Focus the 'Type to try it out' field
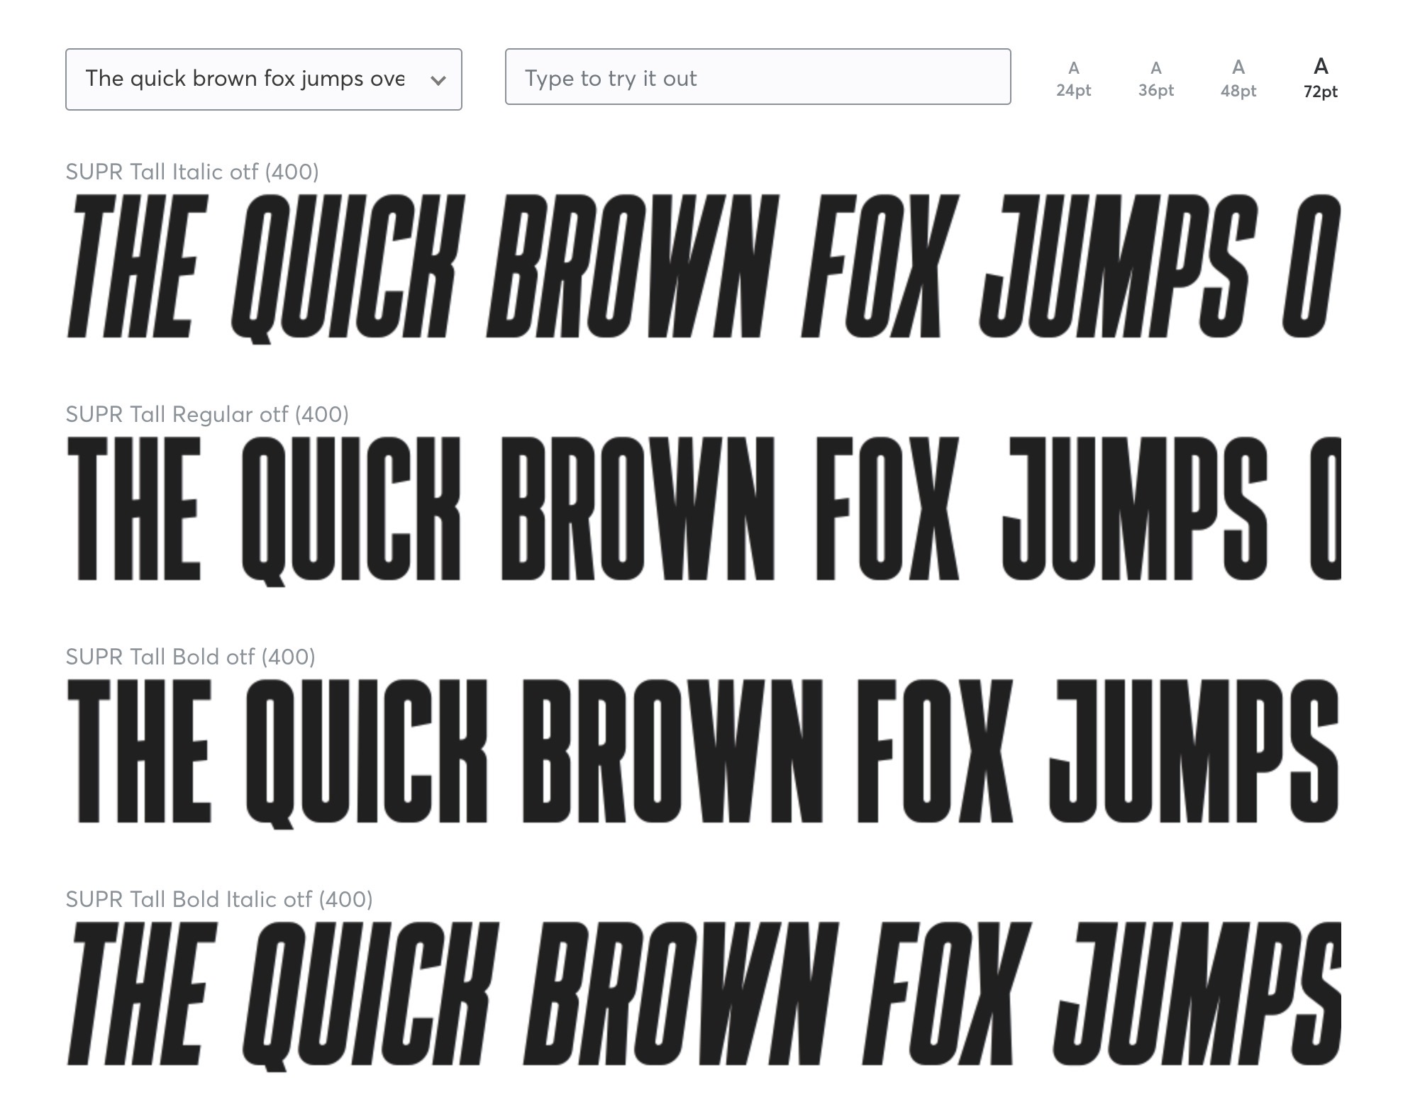The width and height of the screenshot is (1420, 1119). 758,77
